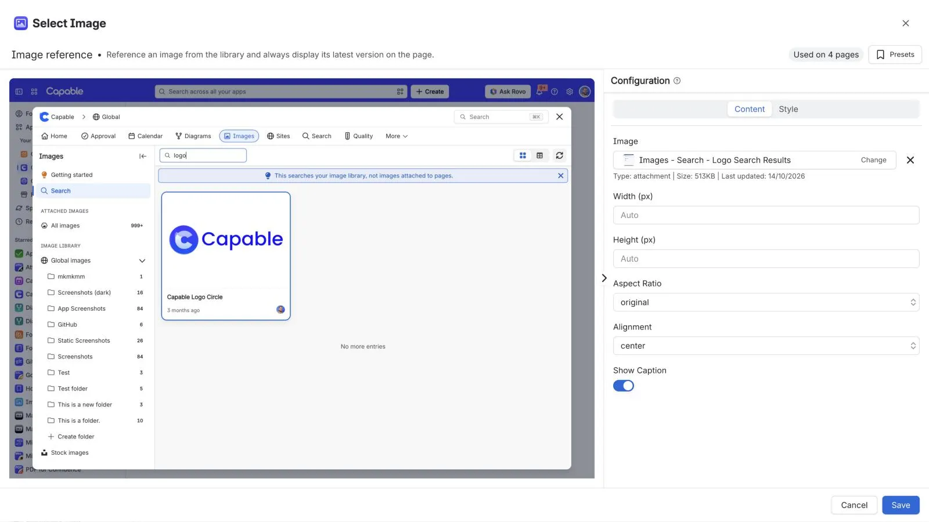Switch to grid view in preview
The height and width of the screenshot is (522, 929).
[x=523, y=155]
